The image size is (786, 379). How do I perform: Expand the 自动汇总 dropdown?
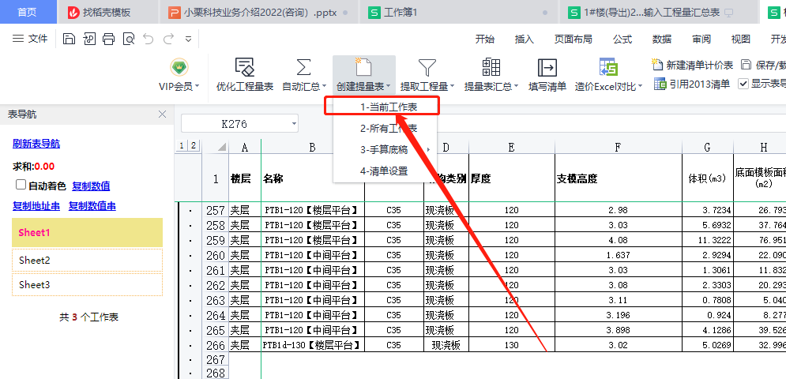[x=326, y=87]
